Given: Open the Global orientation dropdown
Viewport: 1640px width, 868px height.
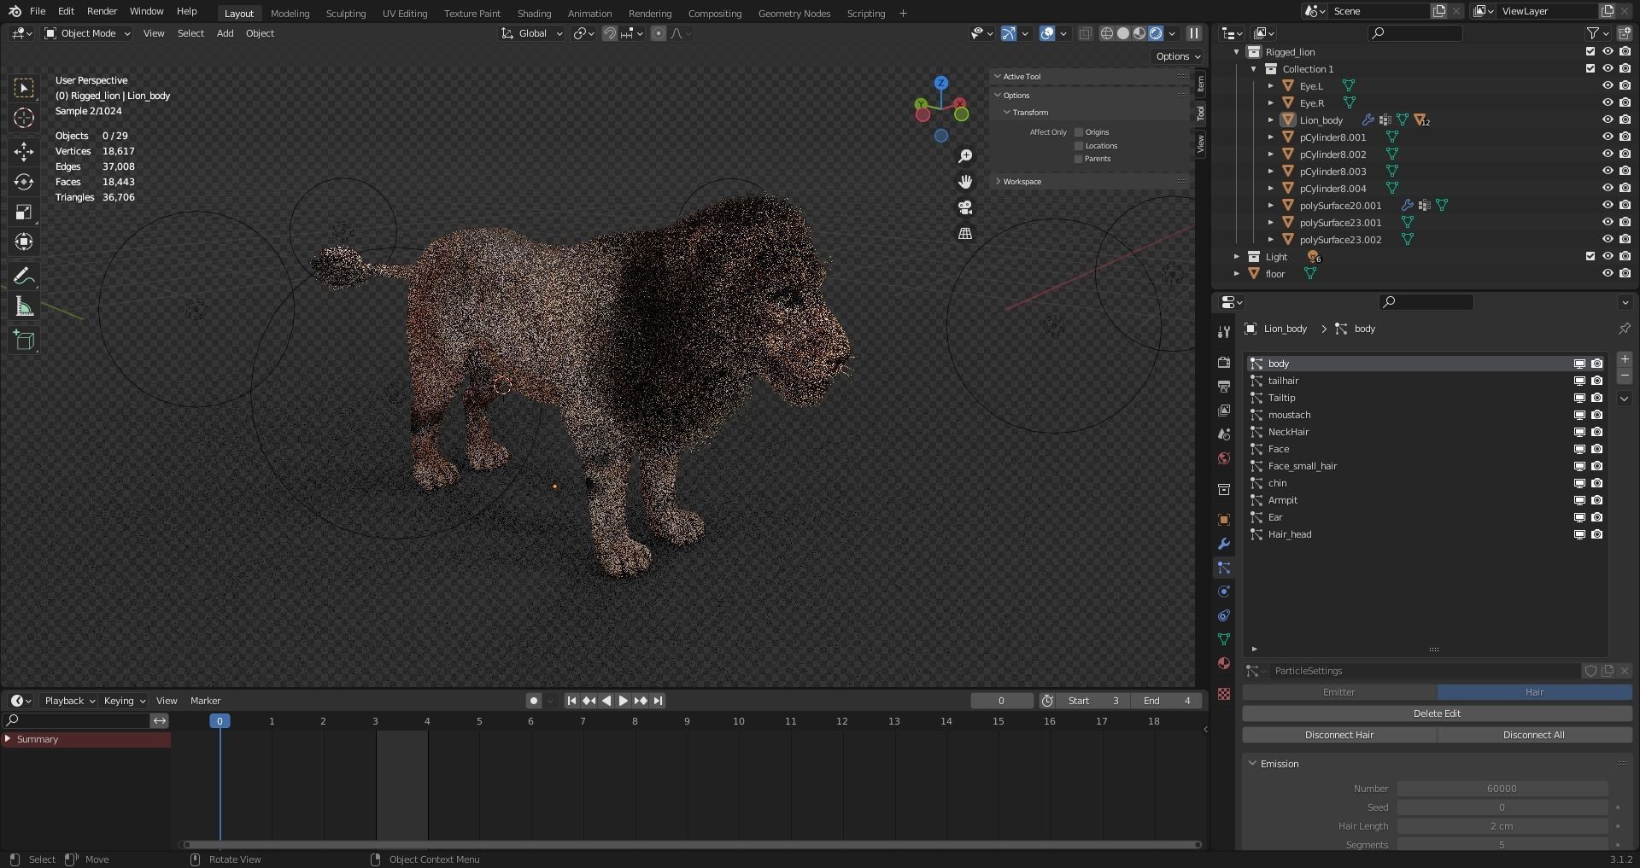Looking at the screenshot, I should coord(532,33).
